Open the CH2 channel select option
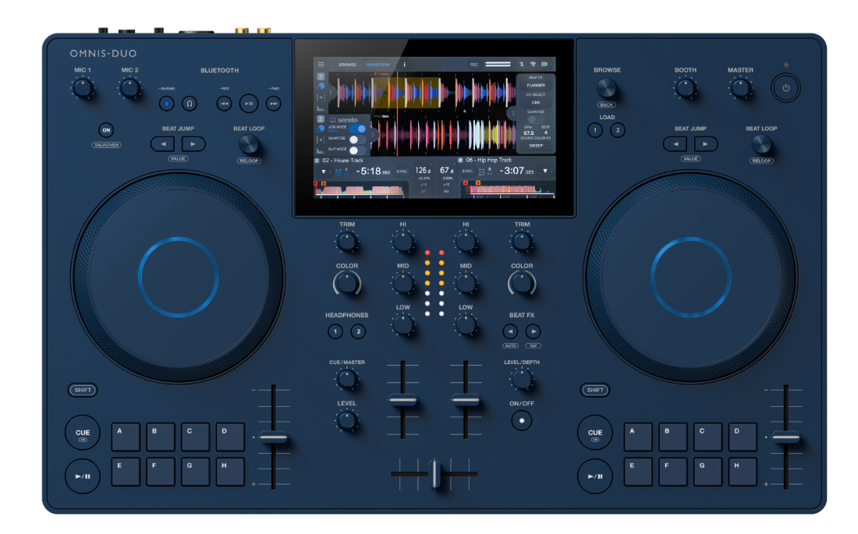Viewport: 858px width, 534px height. tap(537, 102)
